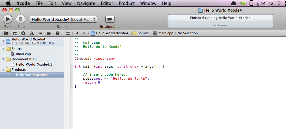Open the Navigate menu

click(x=86, y=3)
